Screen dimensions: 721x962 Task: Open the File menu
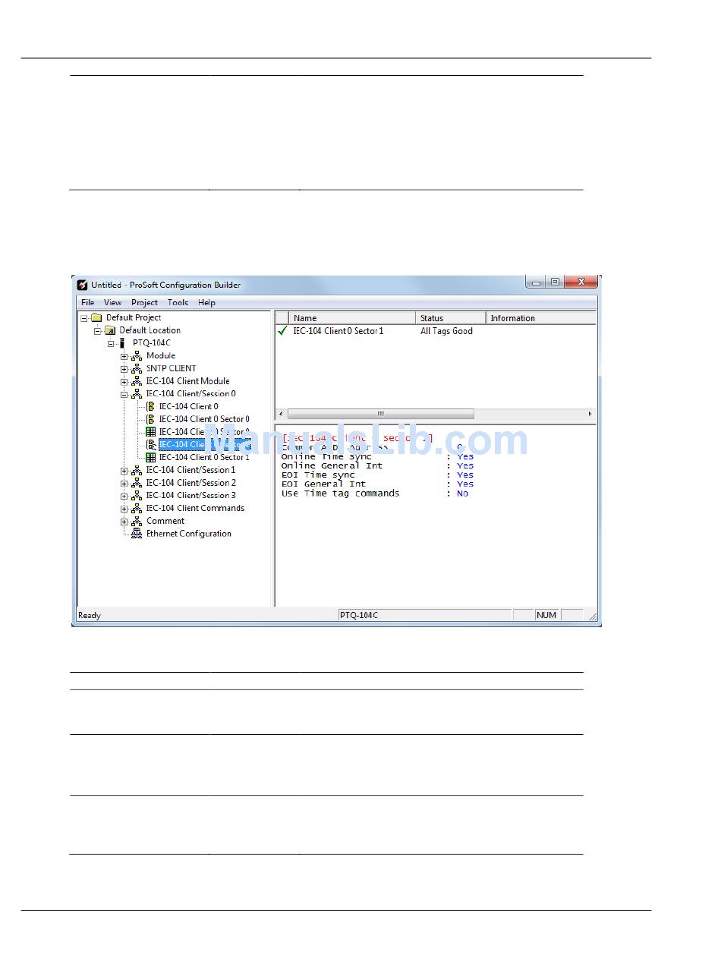pyautogui.click(x=88, y=302)
